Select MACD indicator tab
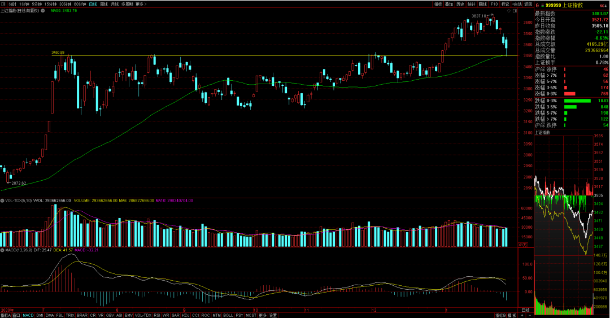610x318 pixels. pos(28,315)
